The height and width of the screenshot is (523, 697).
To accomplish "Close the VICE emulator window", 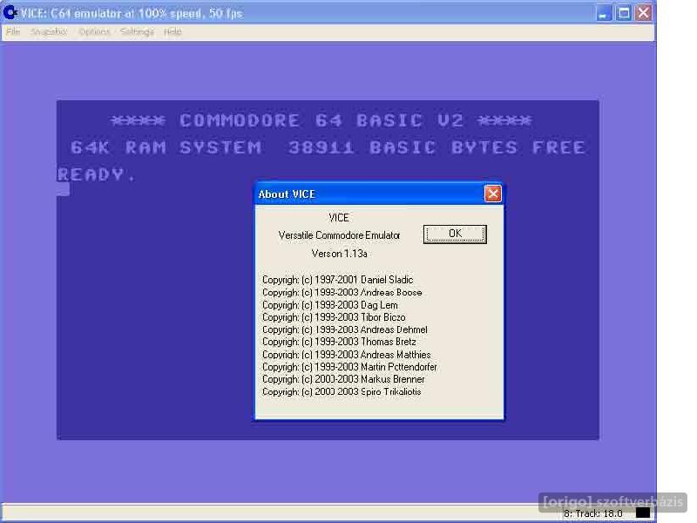I will (643, 13).
